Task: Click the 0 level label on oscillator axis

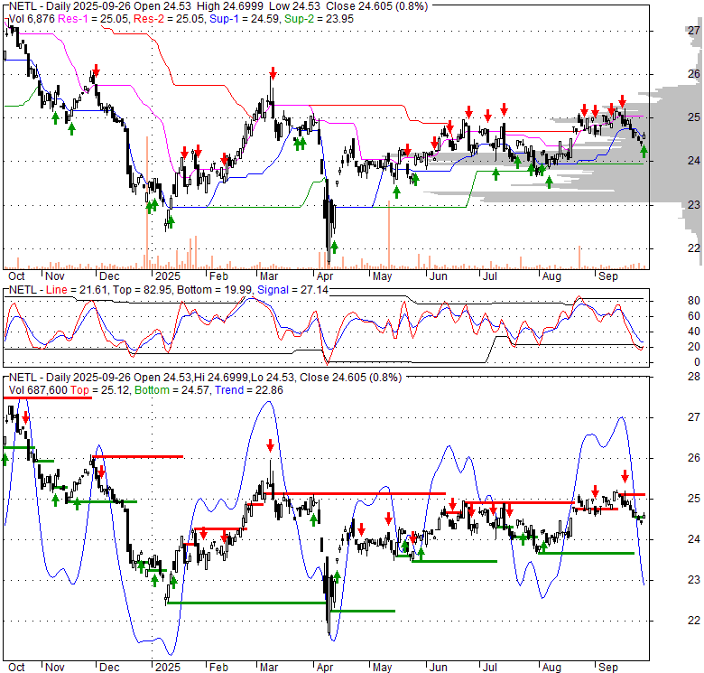Action: [697, 361]
